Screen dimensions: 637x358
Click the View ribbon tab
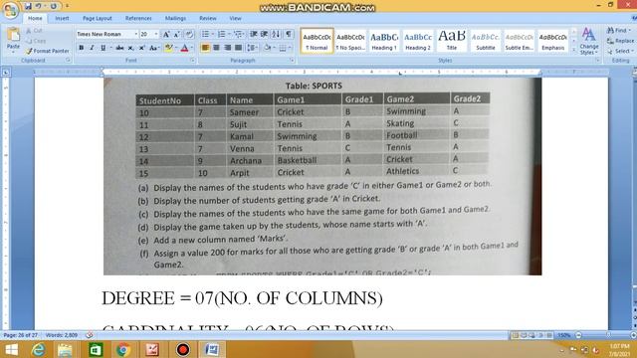(x=235, y=18)
